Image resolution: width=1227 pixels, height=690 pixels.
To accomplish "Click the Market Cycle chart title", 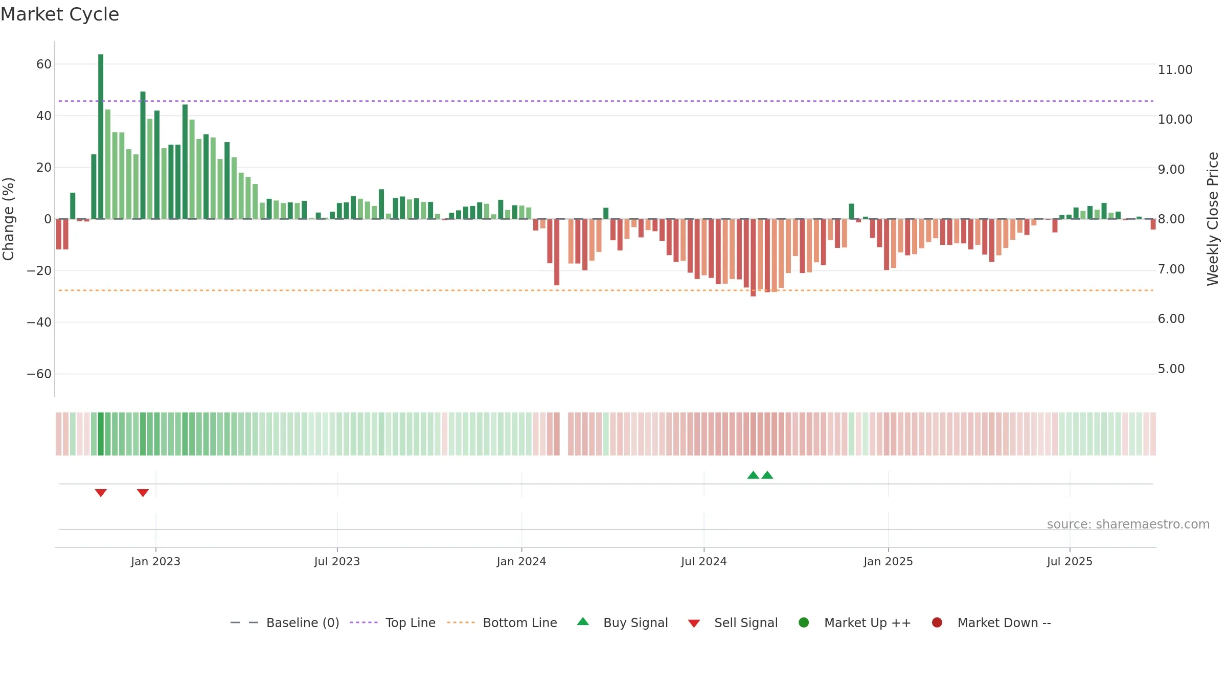I will (60, 14).
